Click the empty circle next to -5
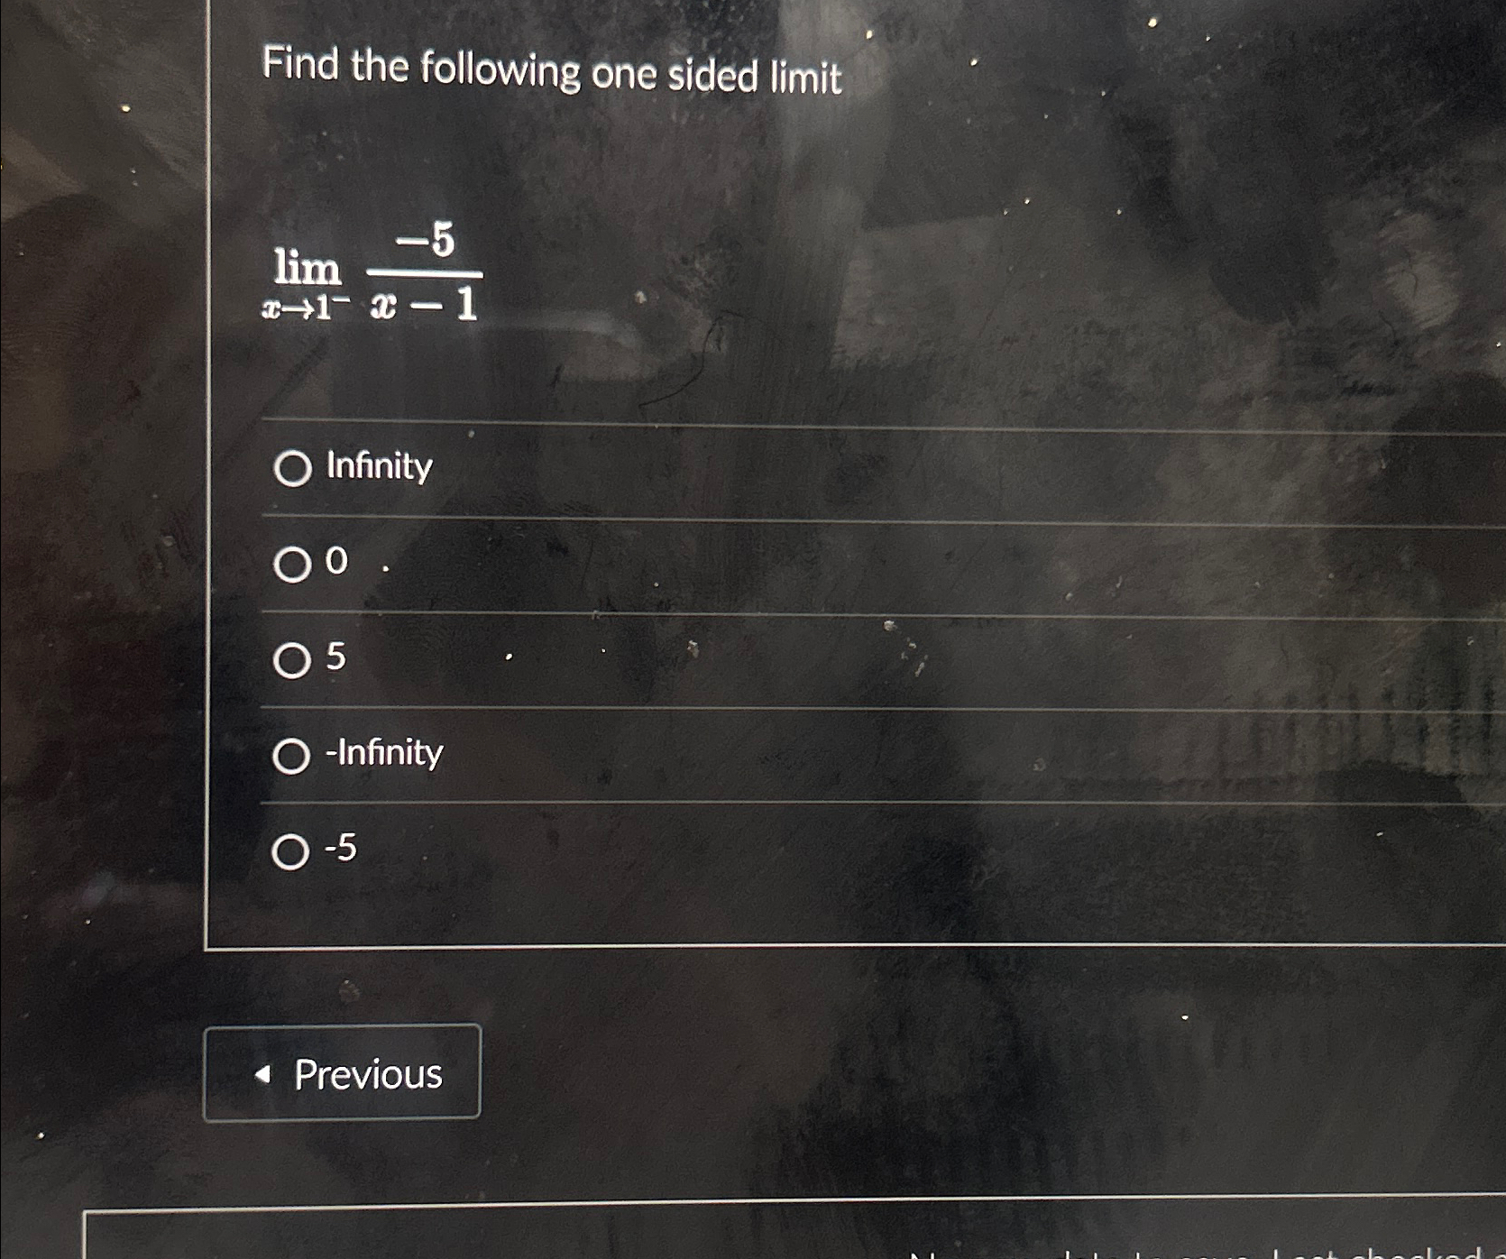Image resolution: width=1506 pixels, height=1259 pixels. pyautogui.click(x=290, y=851)
